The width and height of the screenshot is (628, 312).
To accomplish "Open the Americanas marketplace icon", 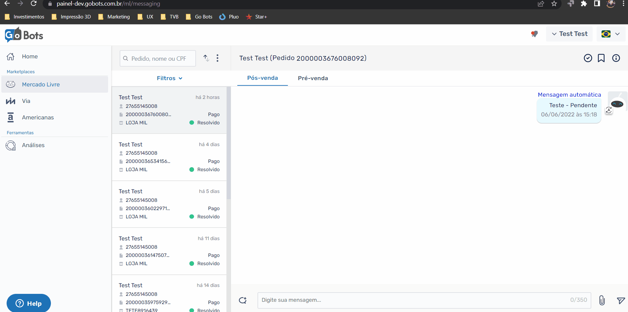I will (x=11, y=117).
